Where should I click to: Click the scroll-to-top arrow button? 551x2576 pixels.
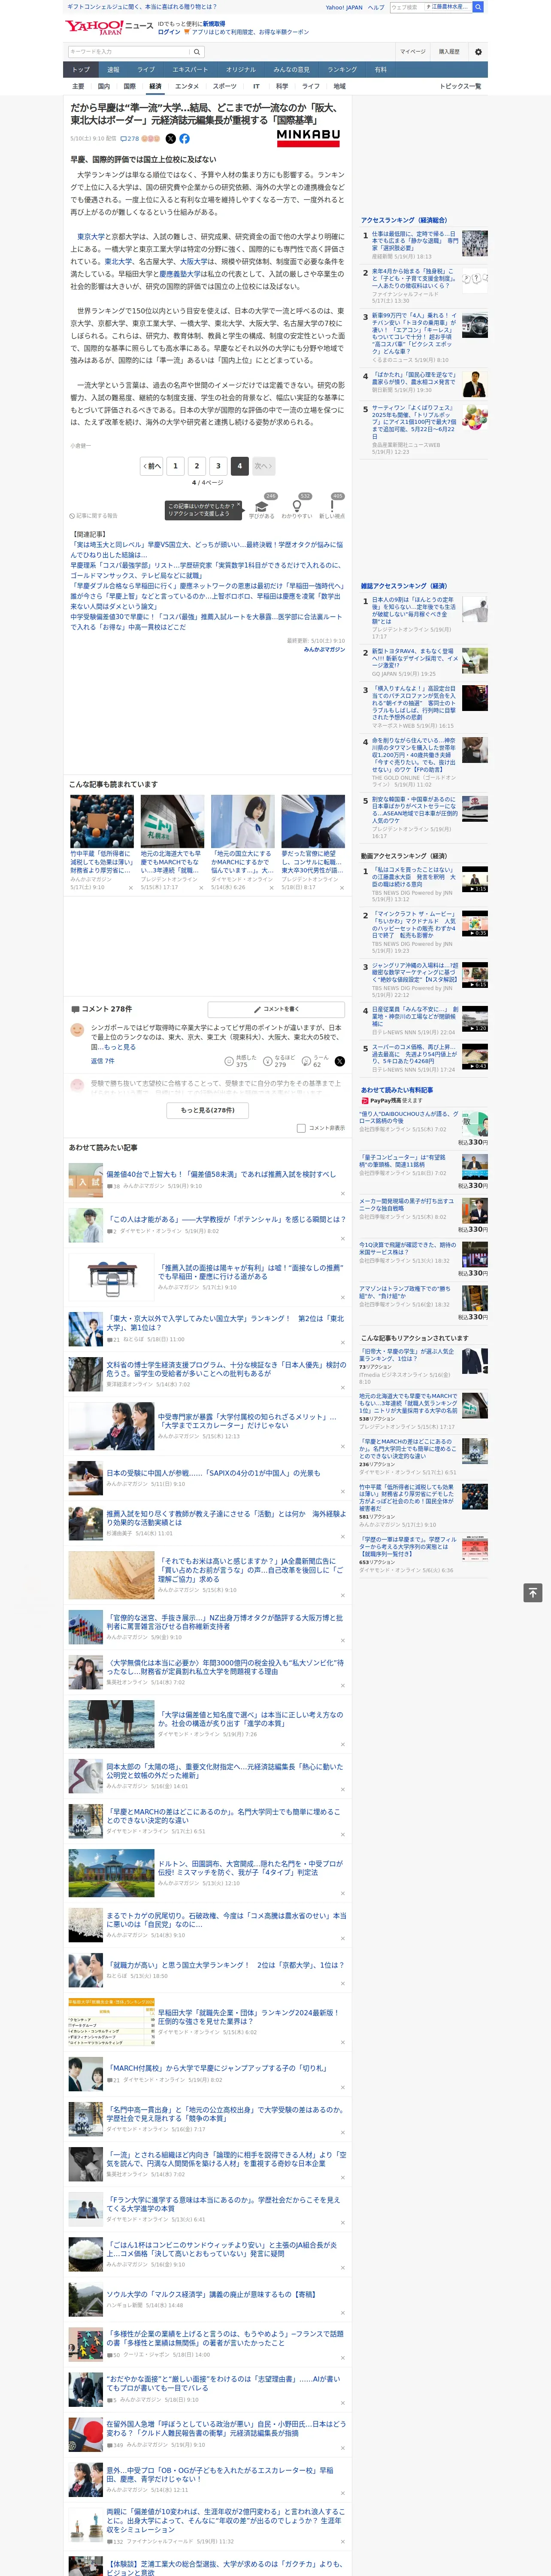tap(533, 1592)
